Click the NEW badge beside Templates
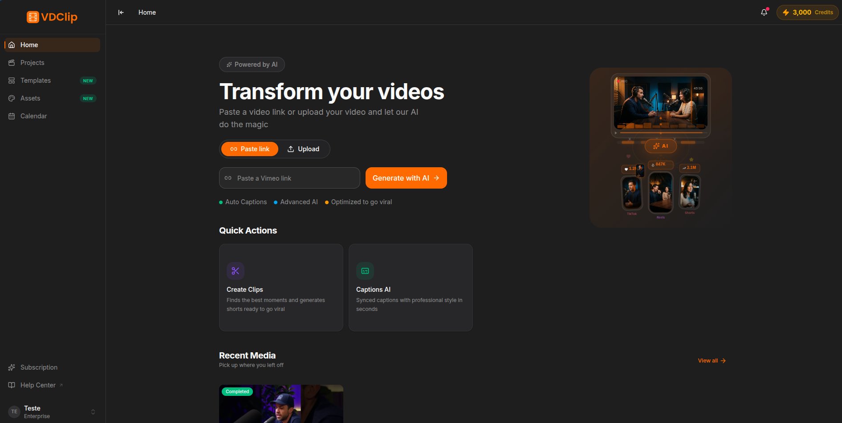 88,81
